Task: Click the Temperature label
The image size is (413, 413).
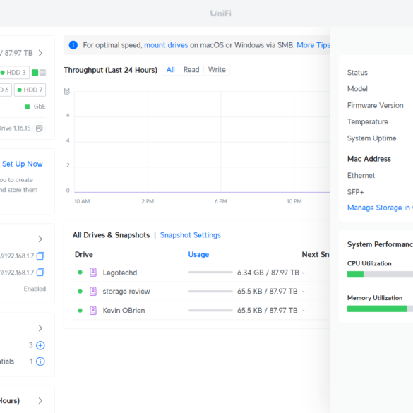Action: pos(367,121)
